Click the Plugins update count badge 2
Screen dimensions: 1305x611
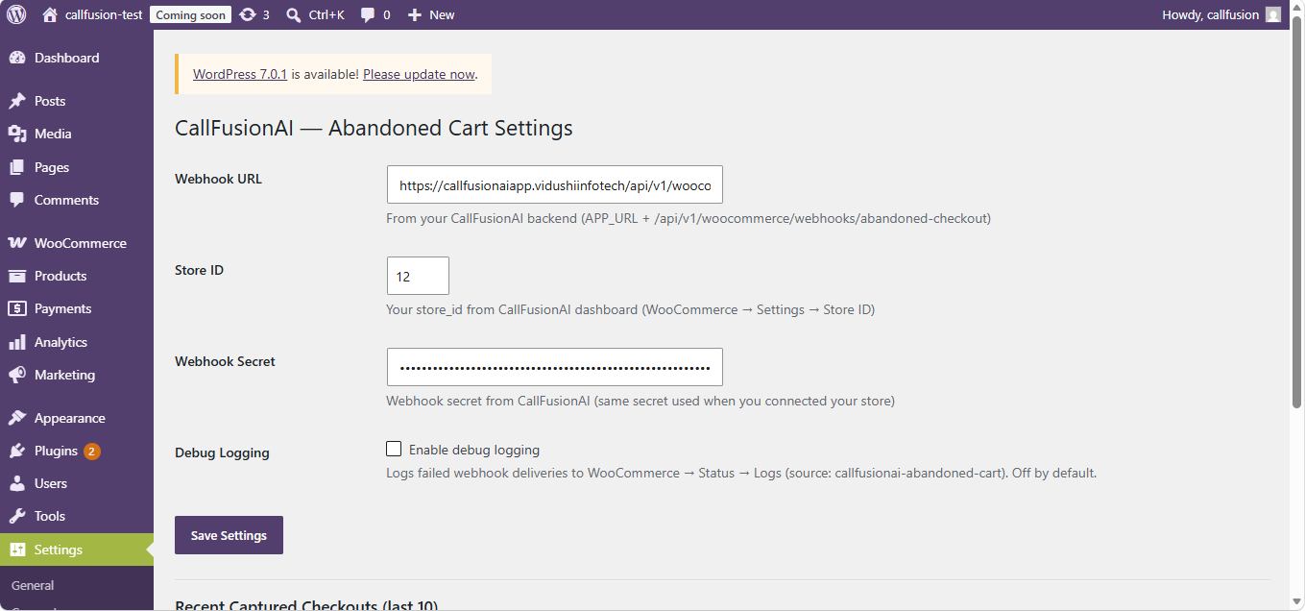point(92,451)
